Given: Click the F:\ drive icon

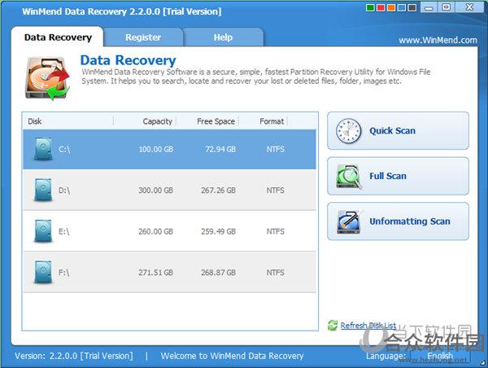Looking at the screenshot, I should [x=43, y=273].
